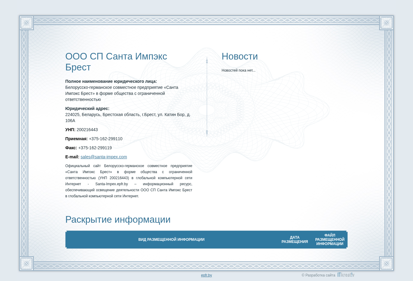Click 'Полное наименование юридического лица:' label

111,81
